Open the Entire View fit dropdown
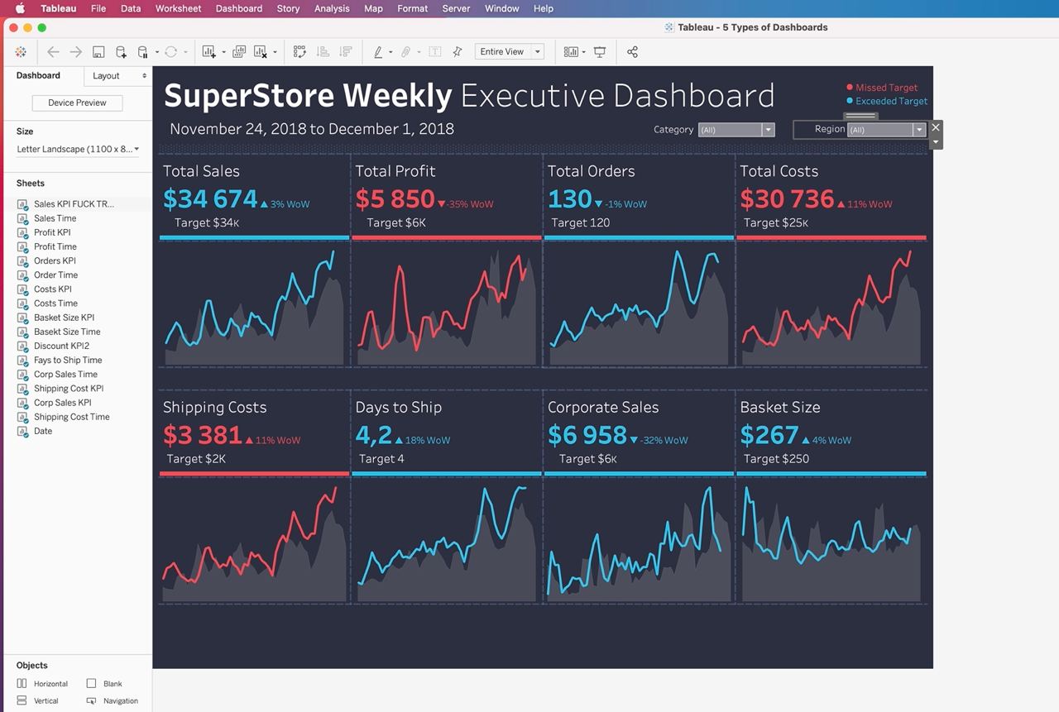 [510, 51]
